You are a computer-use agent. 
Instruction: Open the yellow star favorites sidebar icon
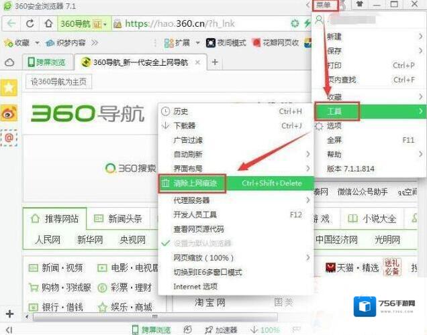pos(9,88)
